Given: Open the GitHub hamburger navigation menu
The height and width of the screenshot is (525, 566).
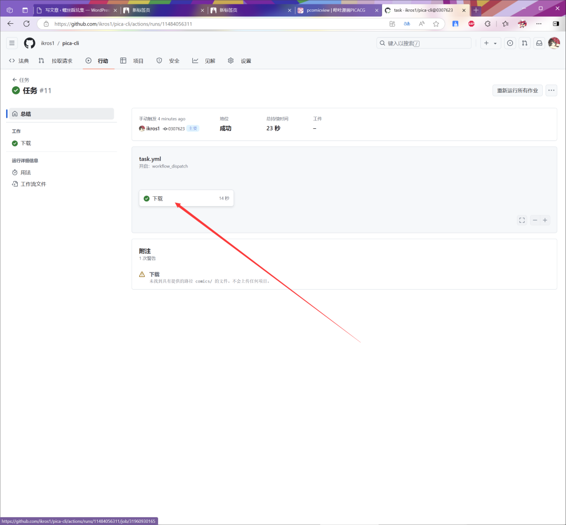Looking at the screenshot, I should [12, 43].
